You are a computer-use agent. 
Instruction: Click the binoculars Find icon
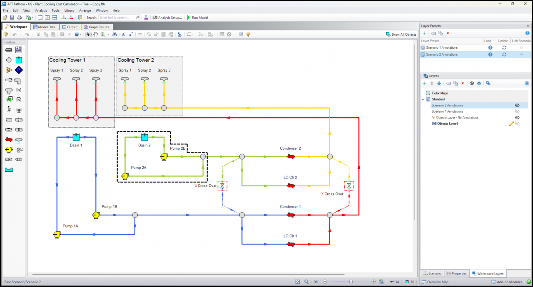pyautogui.click(x=115, y=35)
